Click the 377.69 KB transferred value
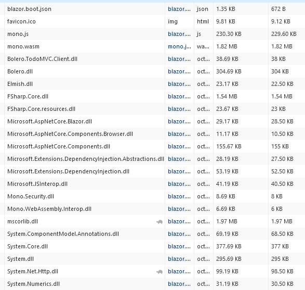 tap(229, 246)
